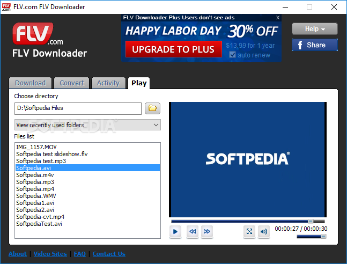Switch to the Convert tab
347x264 pixels.
tap(72, 83)
